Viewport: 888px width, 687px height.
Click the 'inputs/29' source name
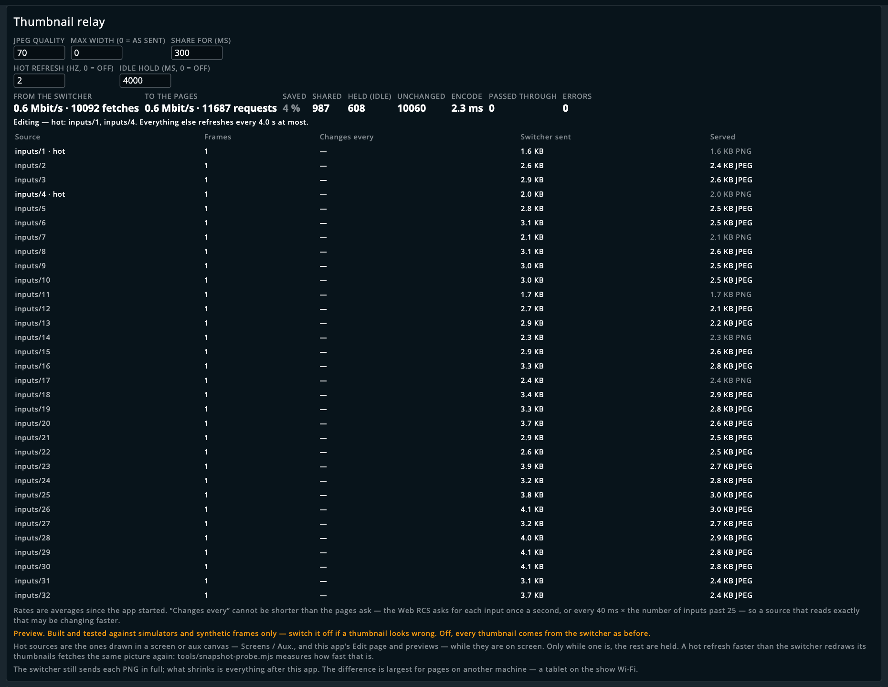[32, 552]
